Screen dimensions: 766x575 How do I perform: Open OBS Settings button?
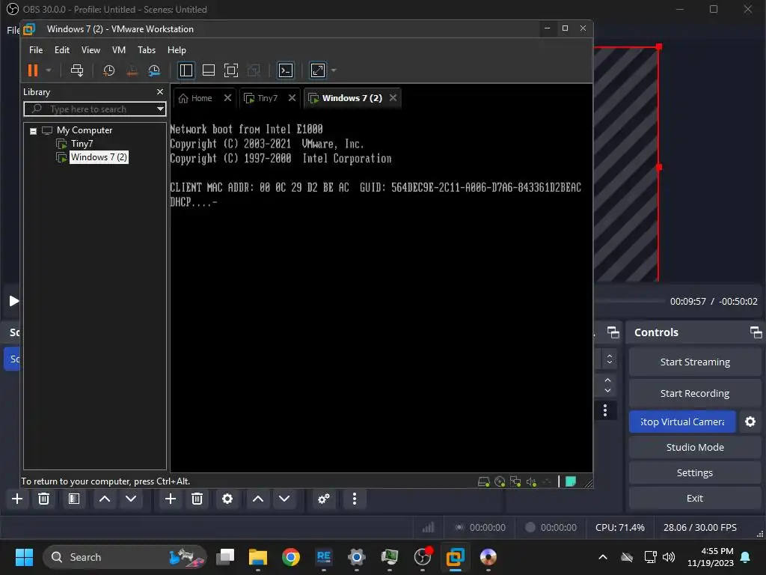pyautogui.click(x=695, y=472)
